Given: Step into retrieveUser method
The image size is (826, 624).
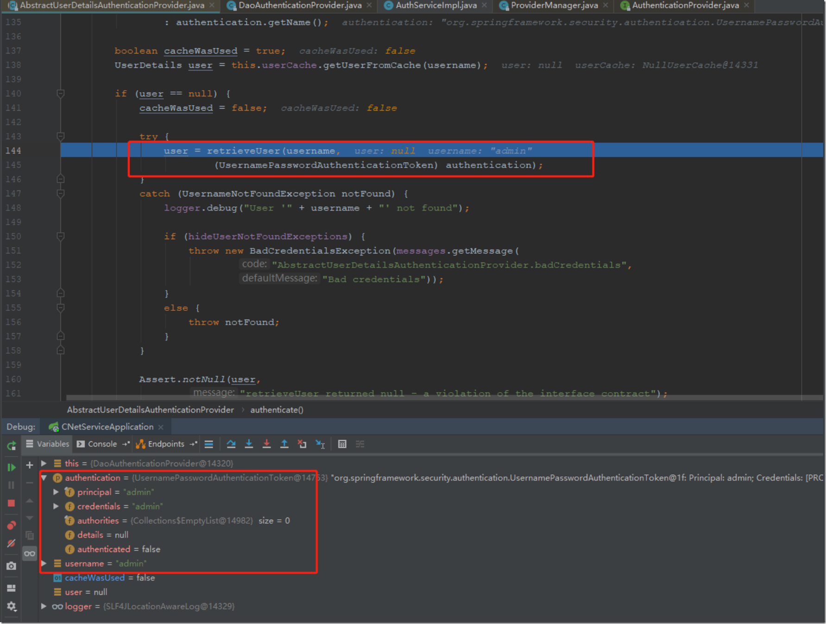Looking at the screenshot, I should click(x=249, y=444).
